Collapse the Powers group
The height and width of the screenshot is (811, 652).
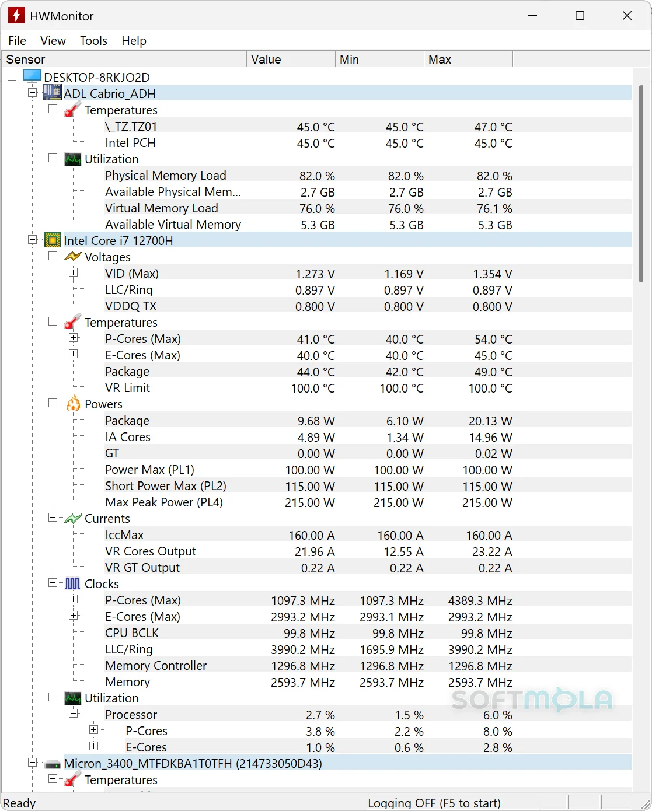tap(53, 403)
